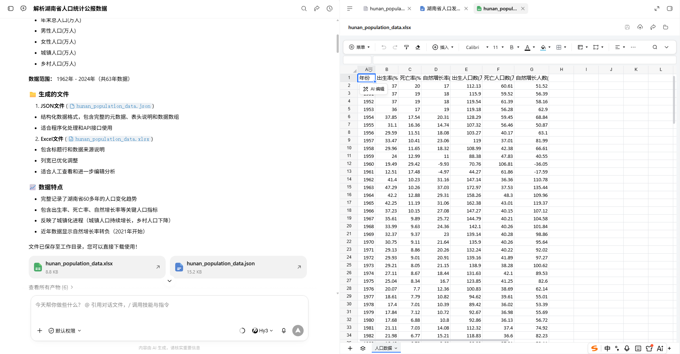The width and height of the screenshot is (680, 354).
Task: Open the spreadsheet's containing folder
Action: coord(665,27)
